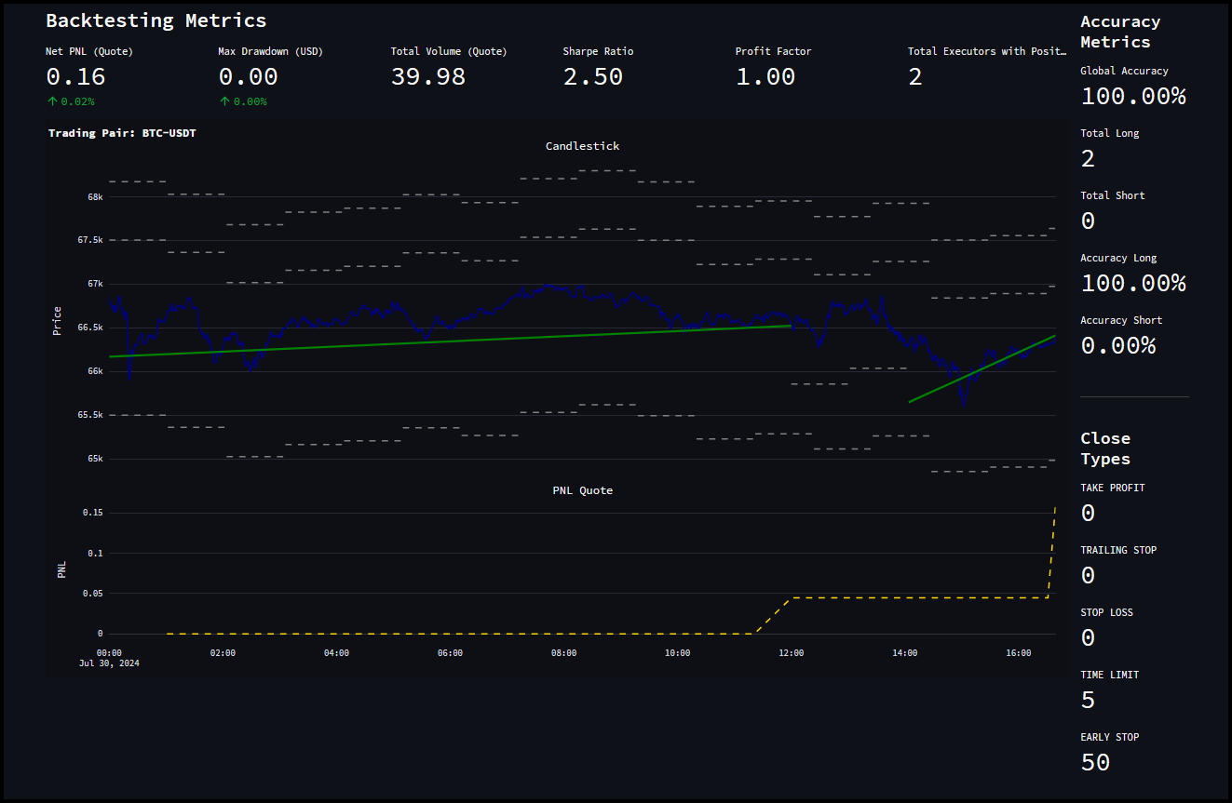Click the Max Drawdown (USD) metric value
Screen dimensions: 1232x803
[249, 77]
